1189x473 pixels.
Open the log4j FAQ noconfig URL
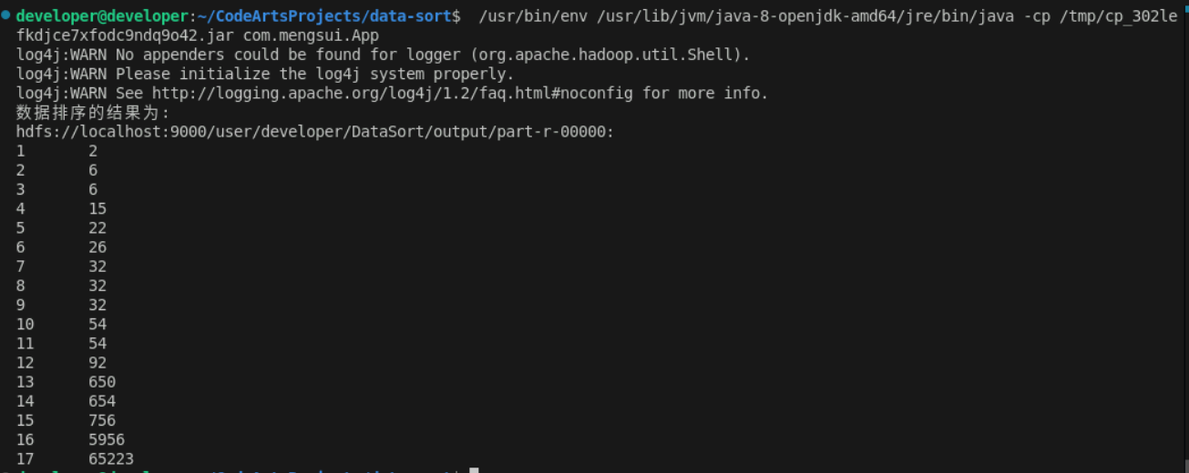(x=393, y=93)
